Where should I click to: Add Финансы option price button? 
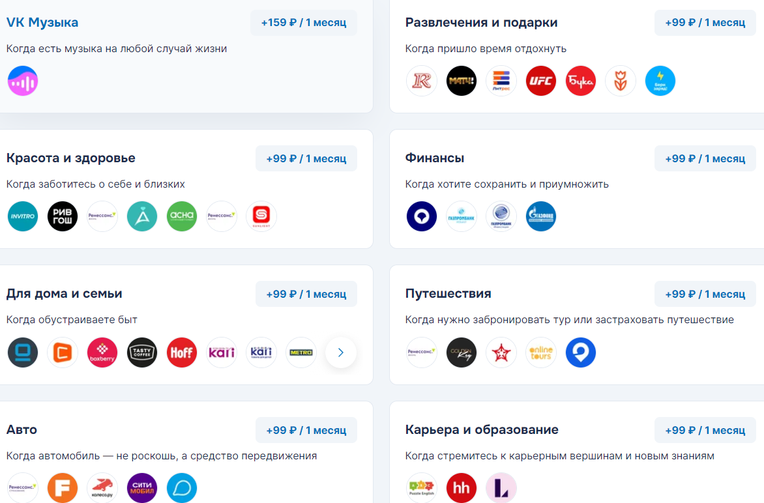tap(705, 159)
